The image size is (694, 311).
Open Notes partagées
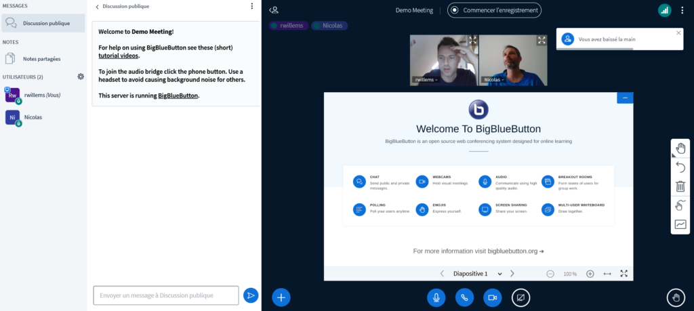click(43, 58)
